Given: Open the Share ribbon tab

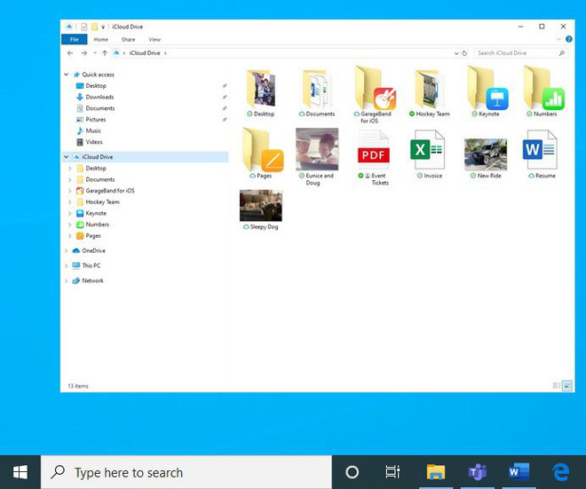Looking at the screenshot, I should click(x=129, y=40).
